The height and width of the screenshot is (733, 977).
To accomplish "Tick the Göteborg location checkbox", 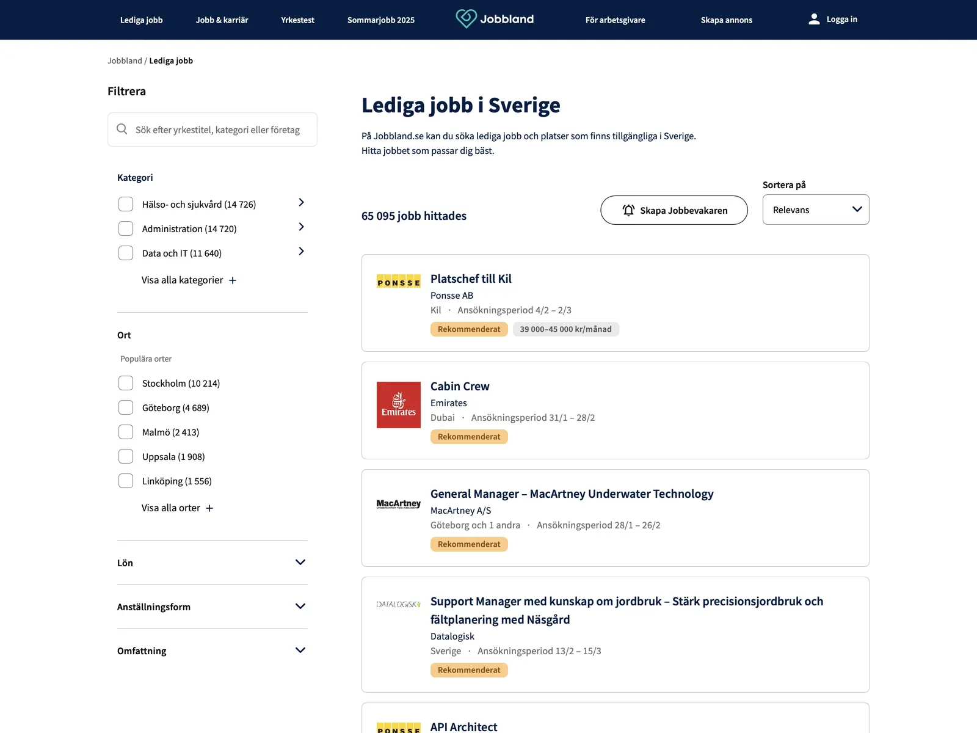I will (x=126, y=407).
